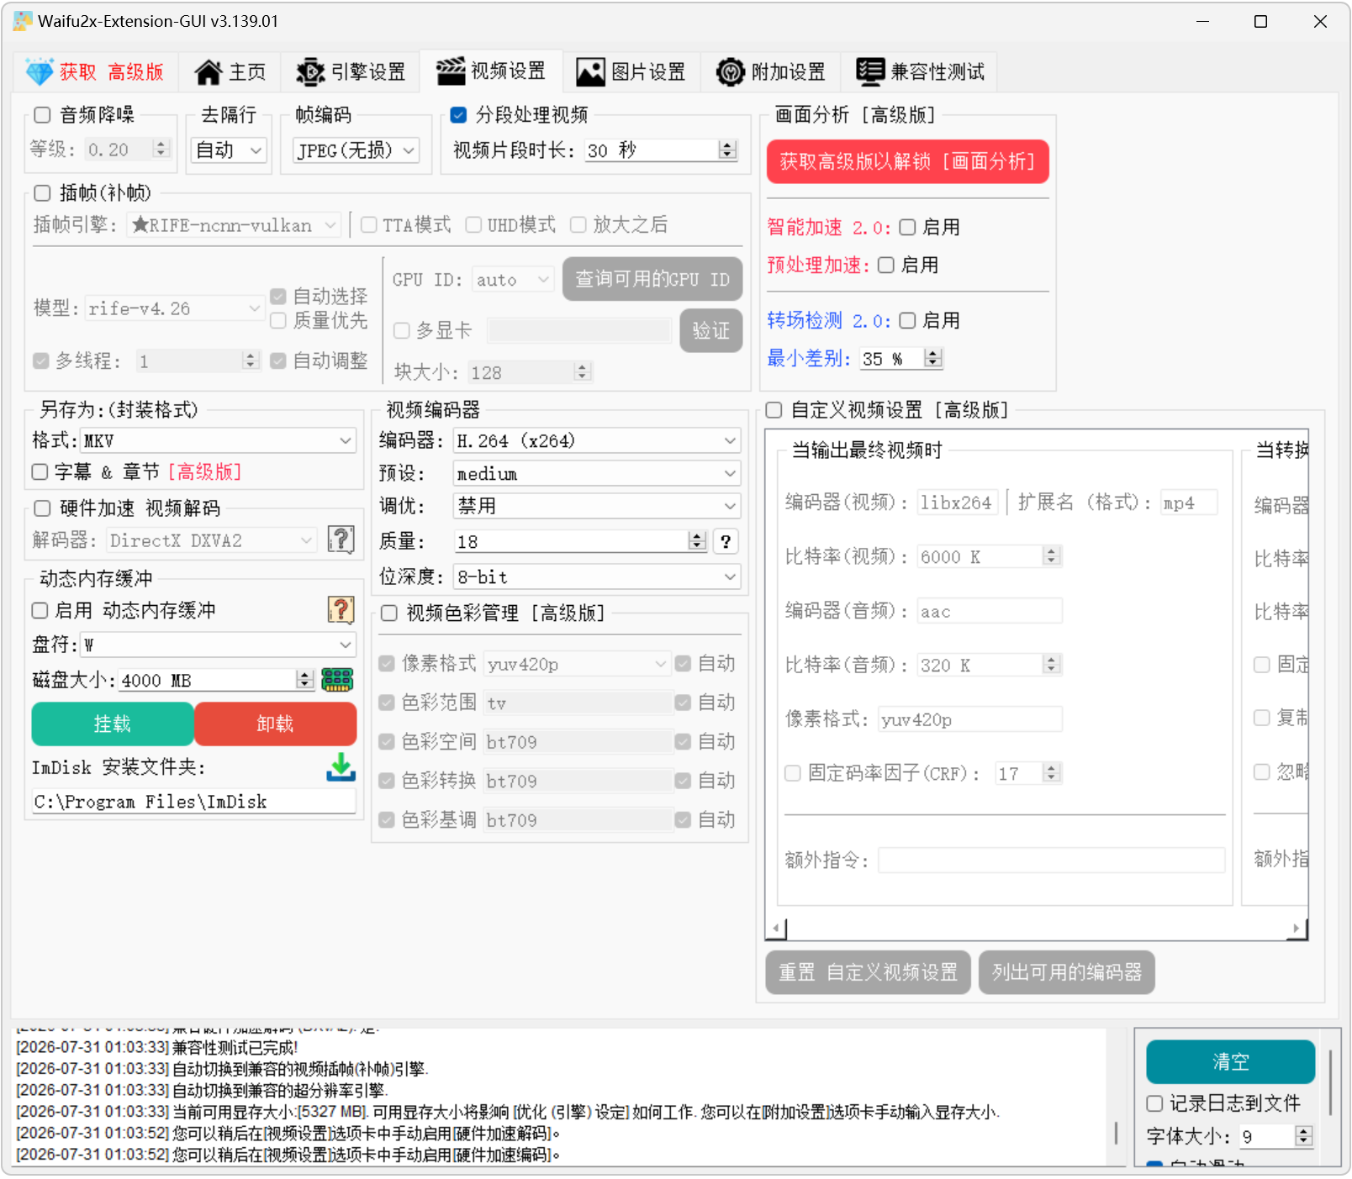Toggle the 多显卡 checkbox
Screen dimensions: 1352x1179
pyautogui.click(x=402, y=330)
